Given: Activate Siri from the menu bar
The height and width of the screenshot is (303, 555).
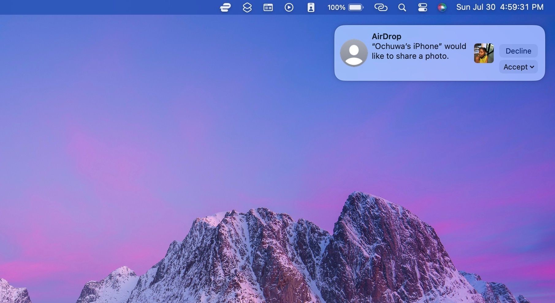Looking at the screenshot, I should point(442,7).
